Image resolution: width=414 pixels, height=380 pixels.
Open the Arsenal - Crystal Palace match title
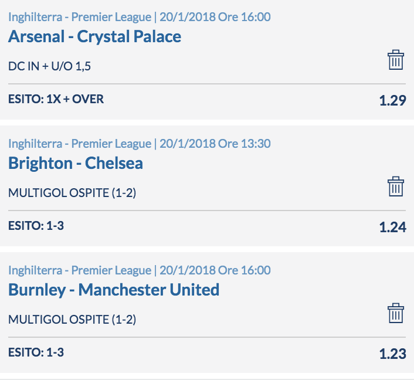pos(94,36)
